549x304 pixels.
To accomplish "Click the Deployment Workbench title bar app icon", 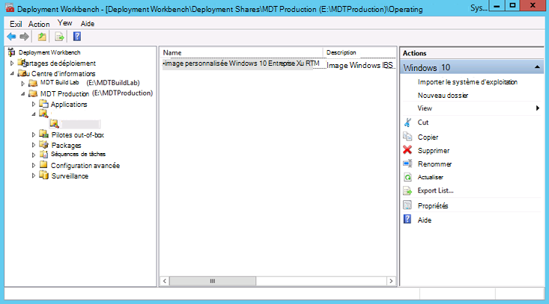I will [10, 8].
